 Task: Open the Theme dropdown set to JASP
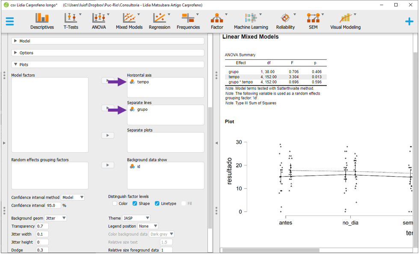(136, 218)
